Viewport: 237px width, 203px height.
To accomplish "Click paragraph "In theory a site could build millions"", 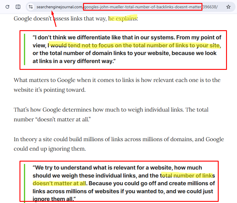I will click(119, 144).
